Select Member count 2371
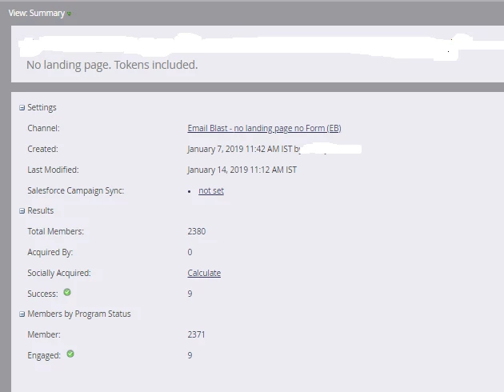 click(x=196, y=334)
